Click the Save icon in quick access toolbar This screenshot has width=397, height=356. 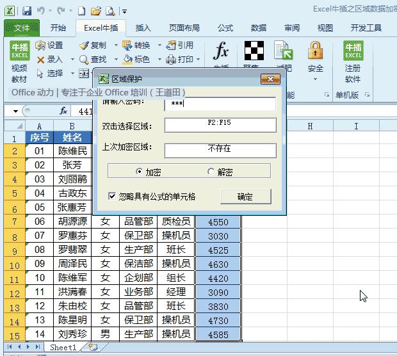pos(27,11)
